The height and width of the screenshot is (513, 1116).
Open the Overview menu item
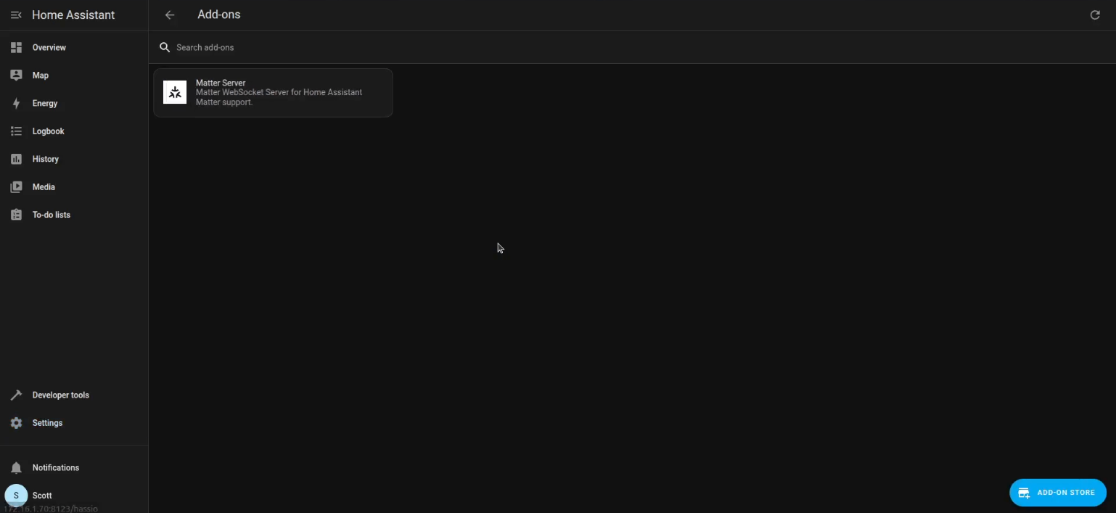coord(74,47)
